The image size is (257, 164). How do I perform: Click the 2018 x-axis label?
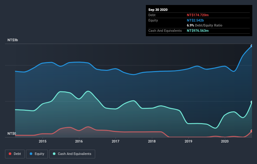click(152, 141)
